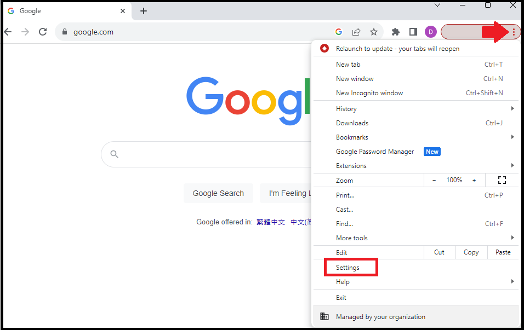Viewport: 524px width, 330px height.
Task: Share this page from the address bar
Action: pyautogui.click(x=356, y=32)
